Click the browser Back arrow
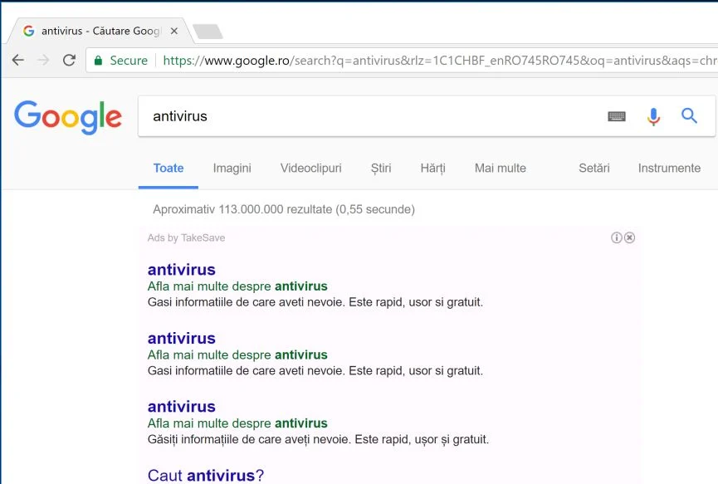 pos(18,60)
